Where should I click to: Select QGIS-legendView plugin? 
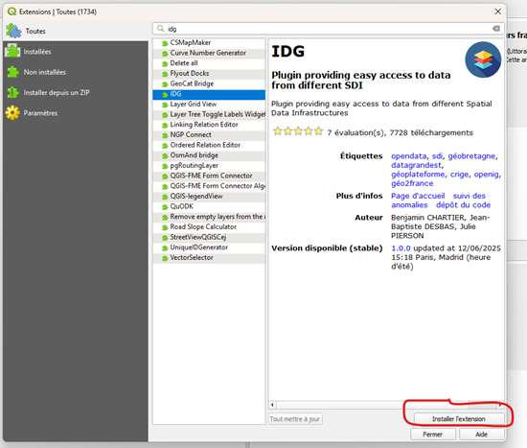pos(209,197)
